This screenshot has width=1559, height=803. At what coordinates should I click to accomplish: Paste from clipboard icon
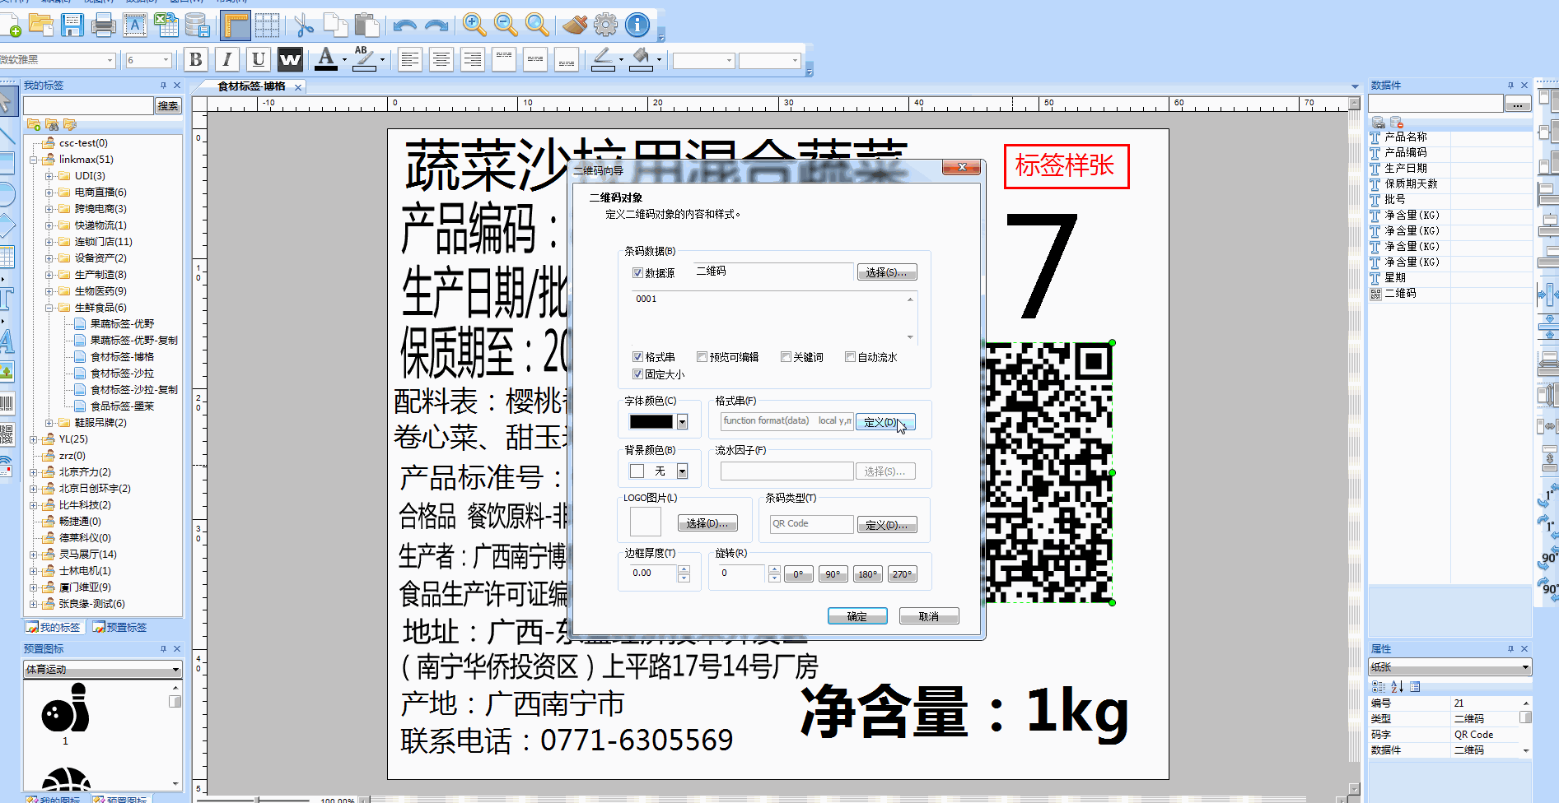(x=366, y=25)
